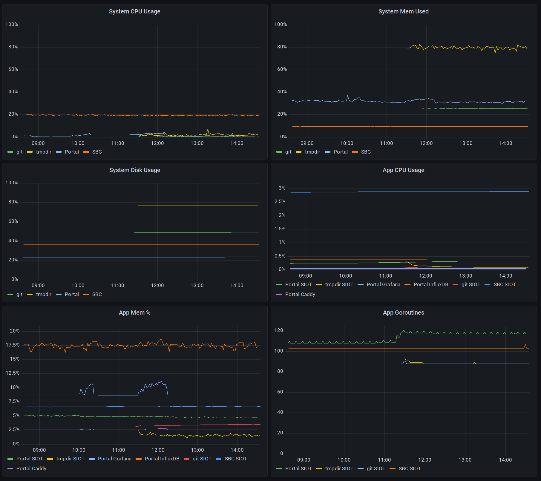Viewport: 541px width, 481px height.
Task: Toggle Portal series in System Mem Used legend
Action: (x=341, y=152)
